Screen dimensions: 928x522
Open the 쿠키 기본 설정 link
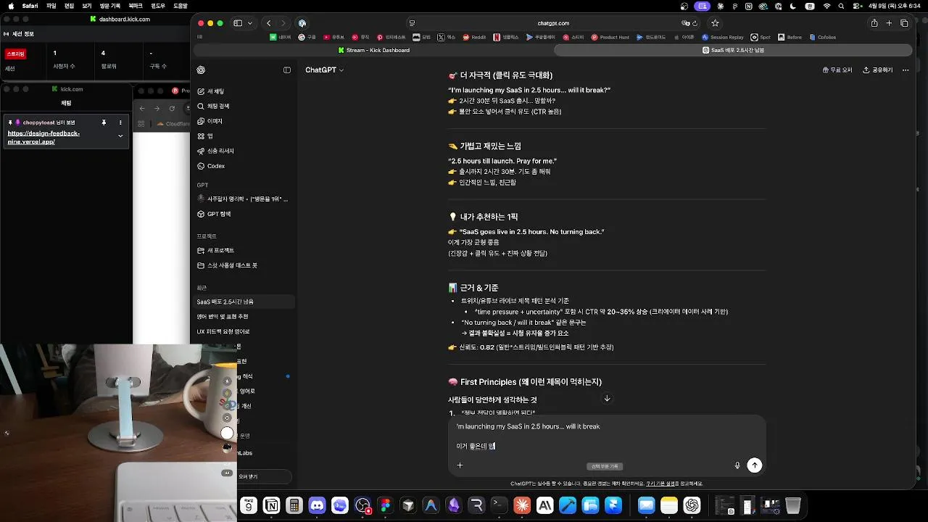662,484
